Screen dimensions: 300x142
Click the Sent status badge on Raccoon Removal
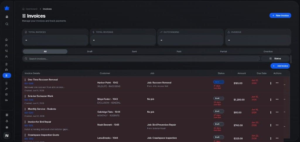(219, 82)
